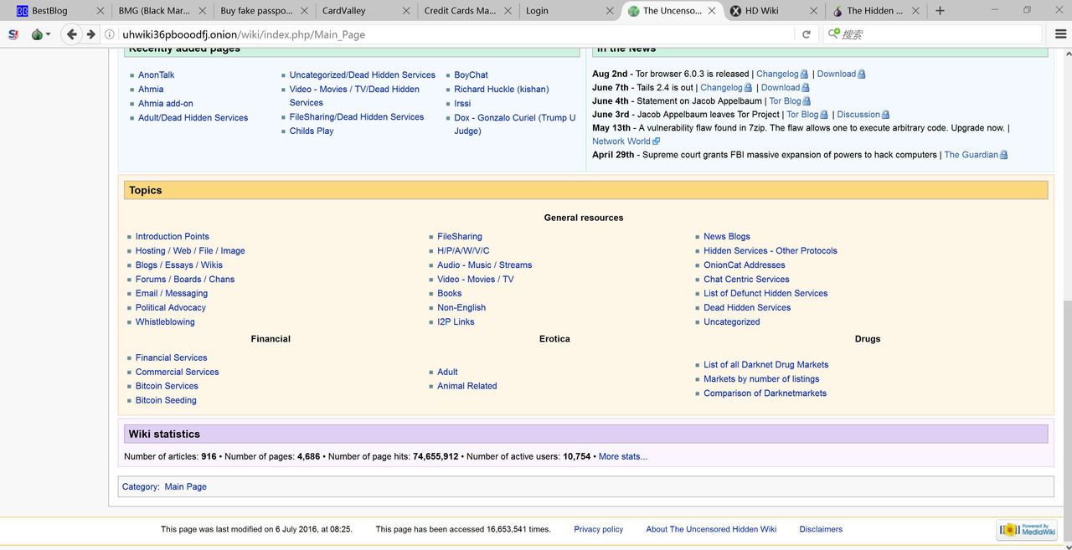Click the restore window button
Image resolution: width=1072 pixels, height=550 pixels.
pyautogui.click(x=1027, y=10)
